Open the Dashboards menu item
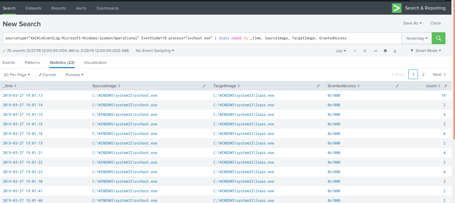 (x=108, y=8)
